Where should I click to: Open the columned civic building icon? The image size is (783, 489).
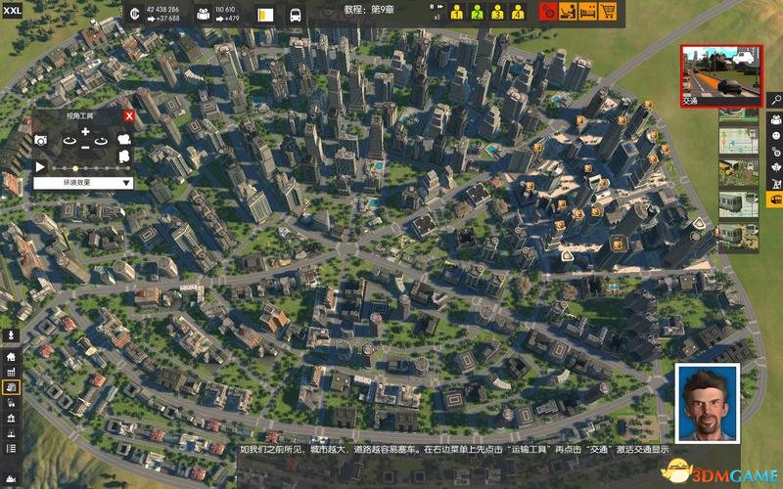11,419
